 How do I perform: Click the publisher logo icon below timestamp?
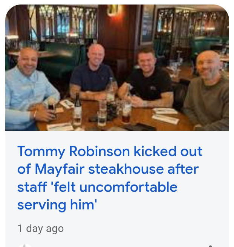point(24,245)
